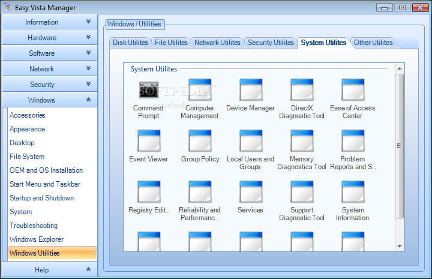Select the System Utilites tab
This screenshot has width=432, height=279.
(x=323, y=43)
